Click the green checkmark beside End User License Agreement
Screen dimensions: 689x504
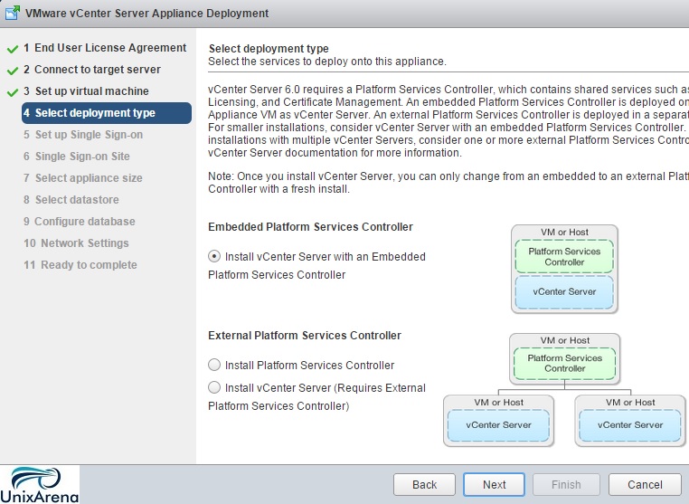tap(13, 49)
